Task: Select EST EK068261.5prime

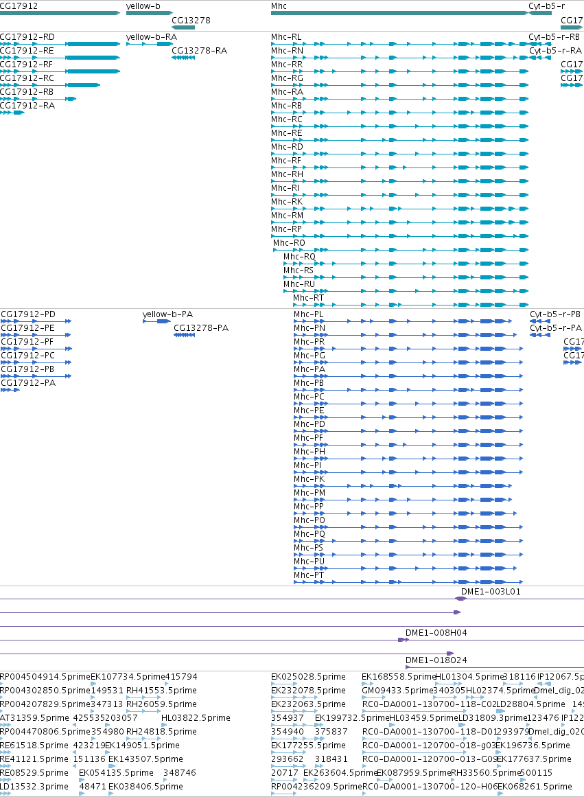Action: [x=534, y=787]
